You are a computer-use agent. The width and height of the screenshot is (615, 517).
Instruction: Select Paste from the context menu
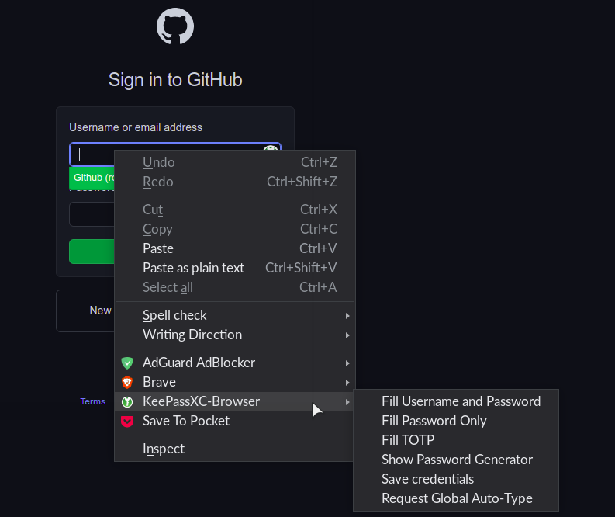pyautogui.click(x=158, y=248)
